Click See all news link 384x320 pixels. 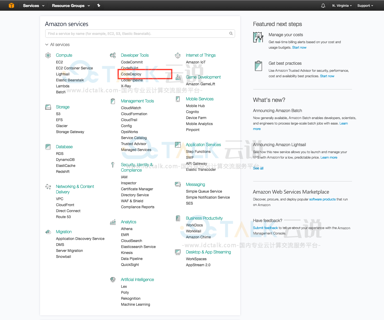258,168
